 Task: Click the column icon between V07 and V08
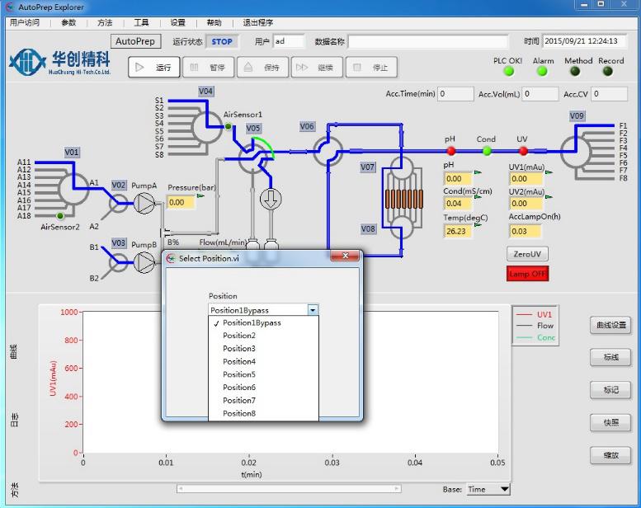point(403,200)
